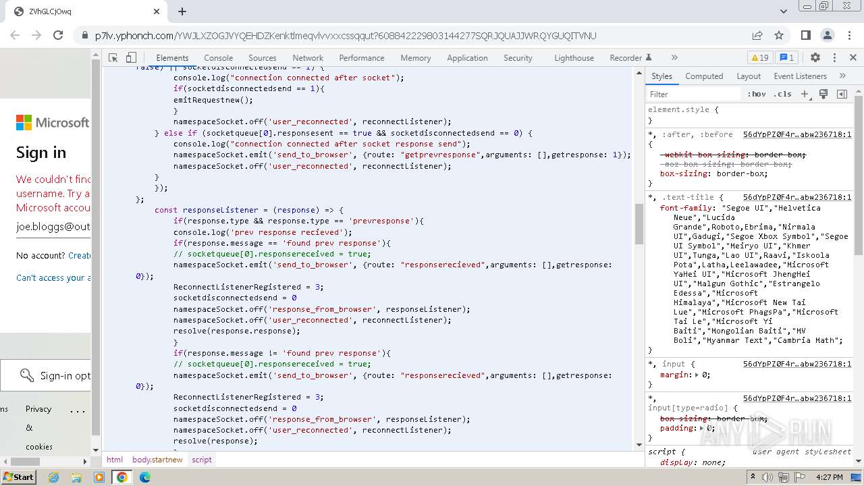Open Microsoft Edge from taskbar
Image resolution: width=864 pixels, height=486 pixels.
tap(144, 477)
